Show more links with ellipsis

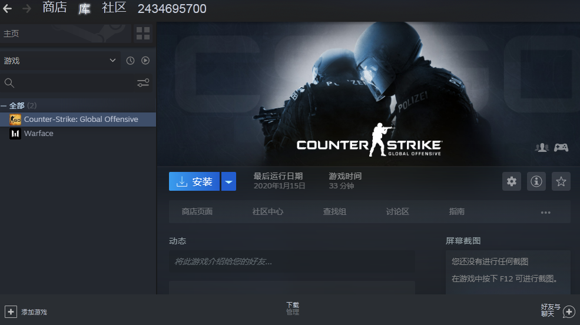[x=546, y=212]
